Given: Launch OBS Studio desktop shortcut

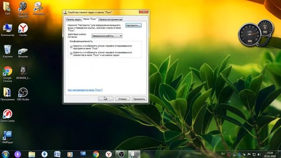Looking at the screenshot, I should pyautogui.click(x=23, y=94).
